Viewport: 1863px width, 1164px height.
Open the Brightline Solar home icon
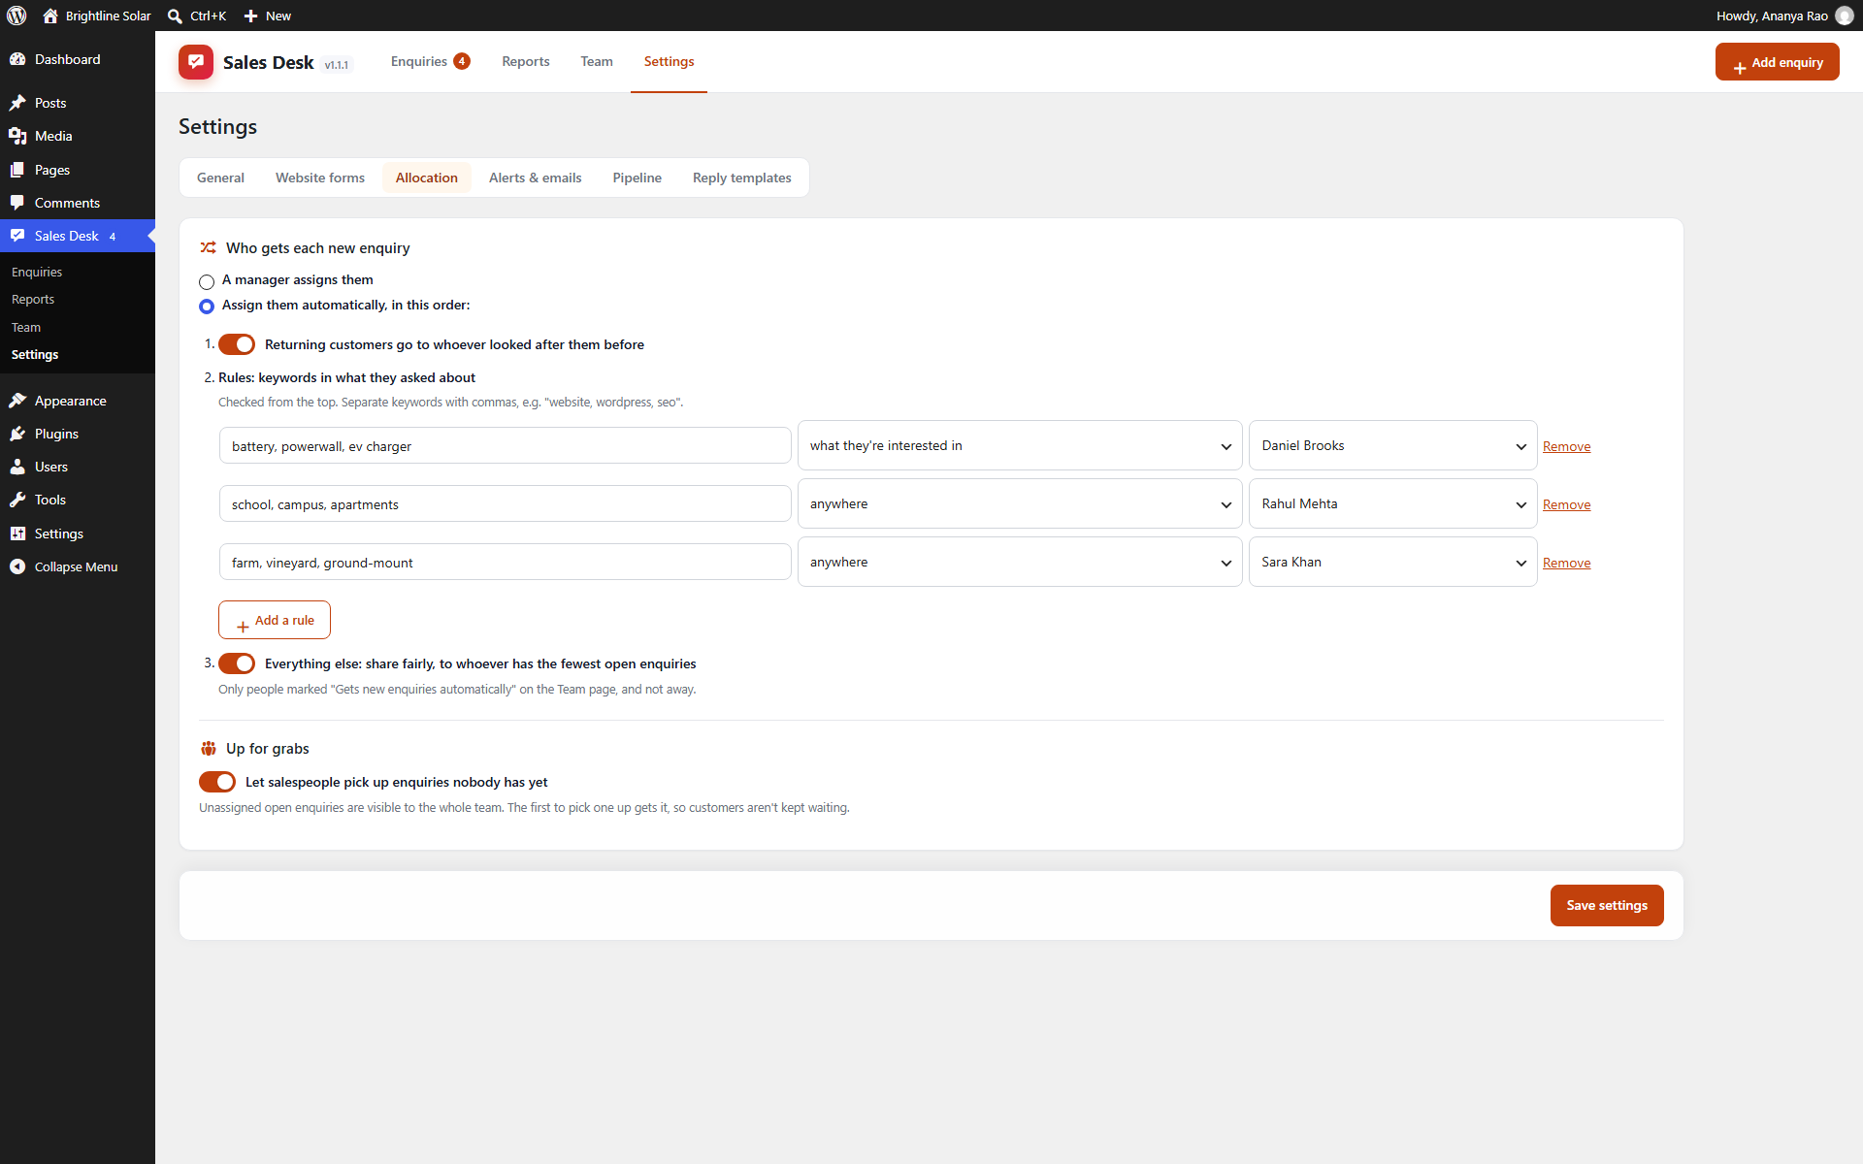[x=50, y=16]
